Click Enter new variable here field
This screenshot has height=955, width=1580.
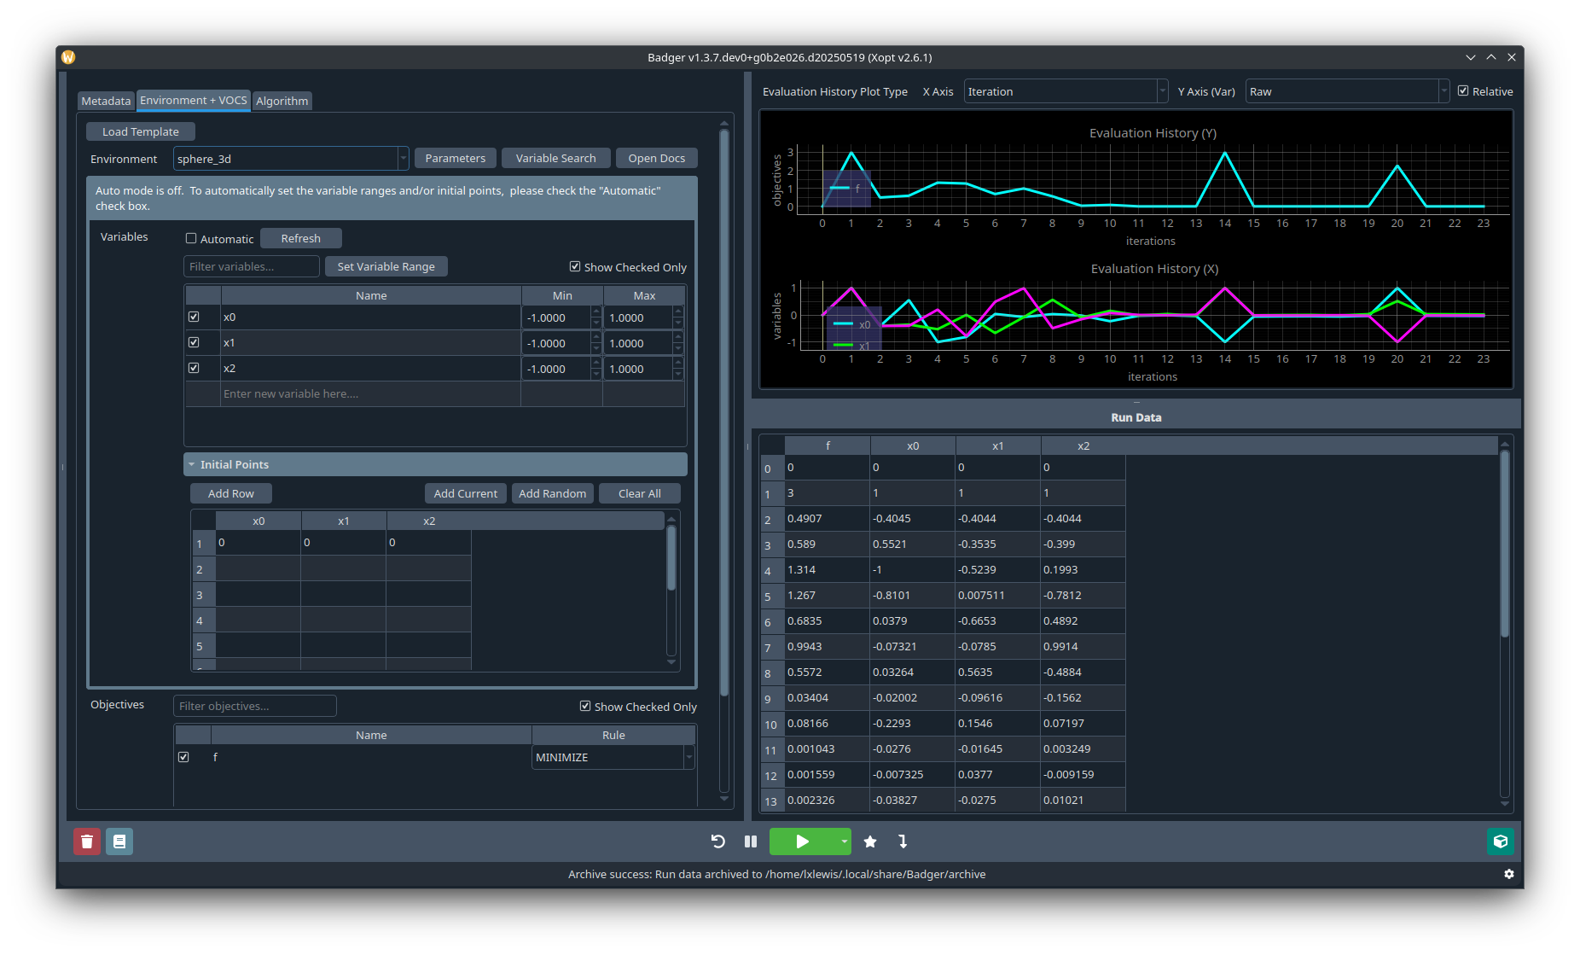click(370, 393)
